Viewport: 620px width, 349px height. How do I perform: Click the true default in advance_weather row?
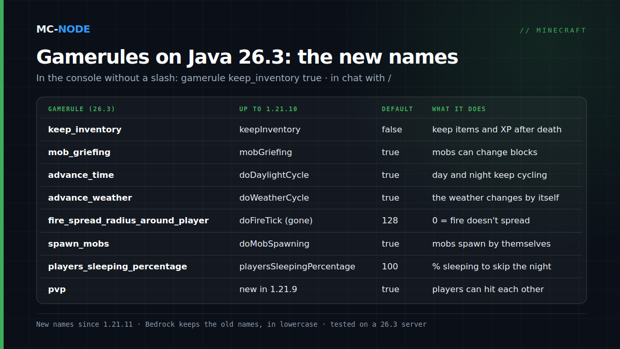pyautogui.click(x=391, y=198)
